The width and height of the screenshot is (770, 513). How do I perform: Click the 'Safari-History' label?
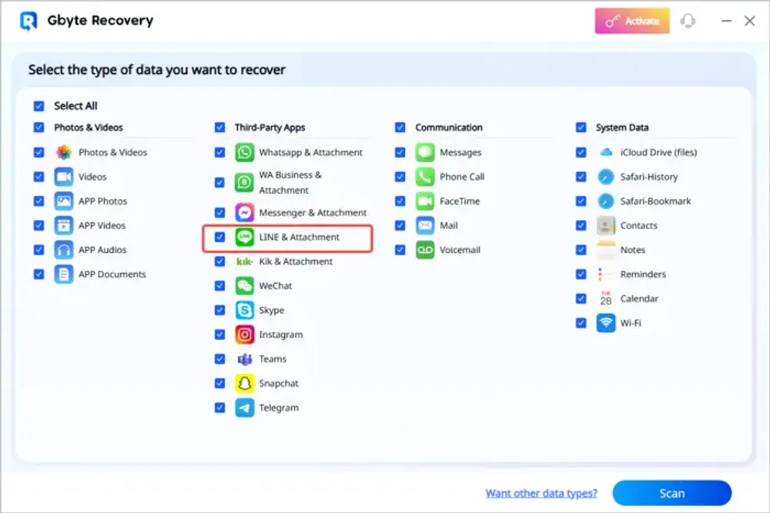648,177
